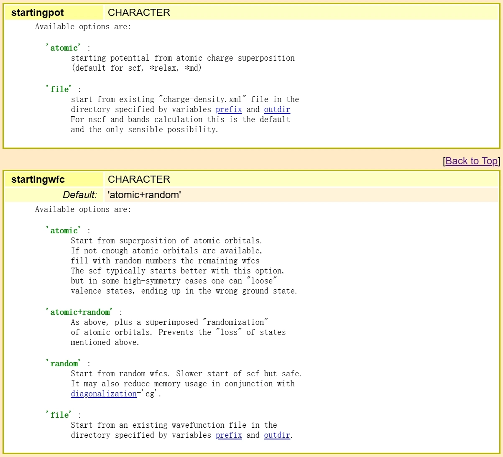The width and height of the screenshot is (503, 457).
Task: Click the line ending "in the wrong ground state."
Action: coord(184,291)
